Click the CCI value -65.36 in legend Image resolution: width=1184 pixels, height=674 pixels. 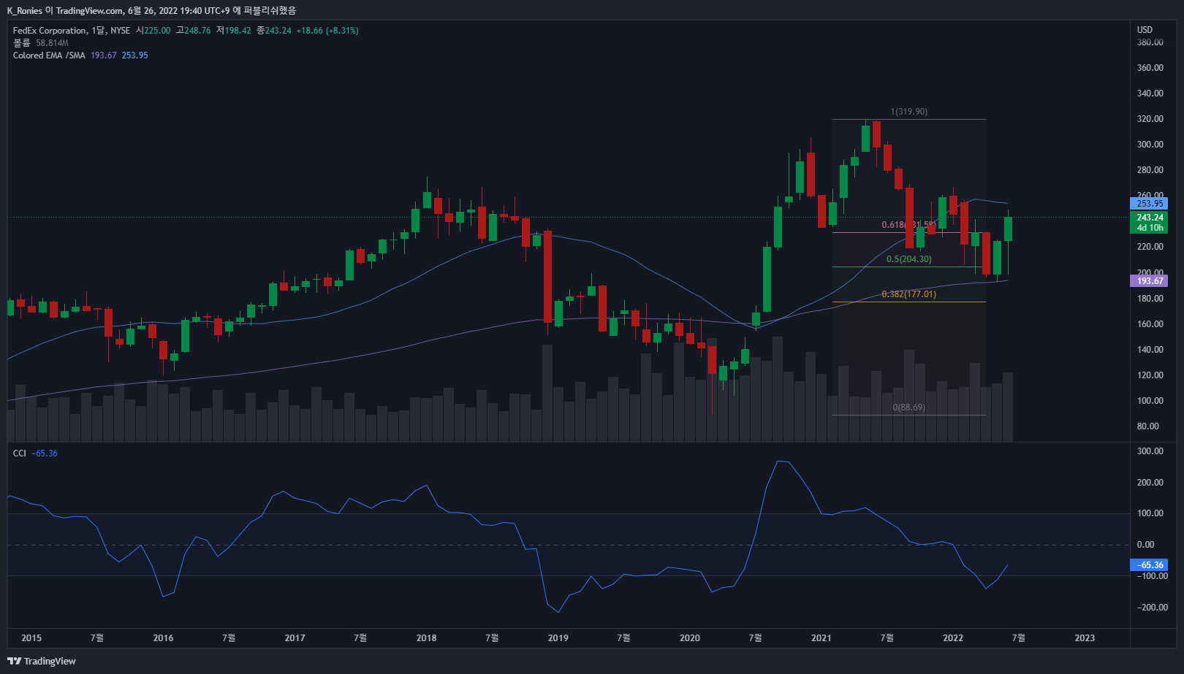pyautogui.click(x=45, y=453)
